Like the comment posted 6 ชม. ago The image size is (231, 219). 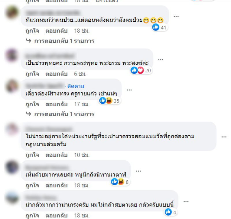32,74
